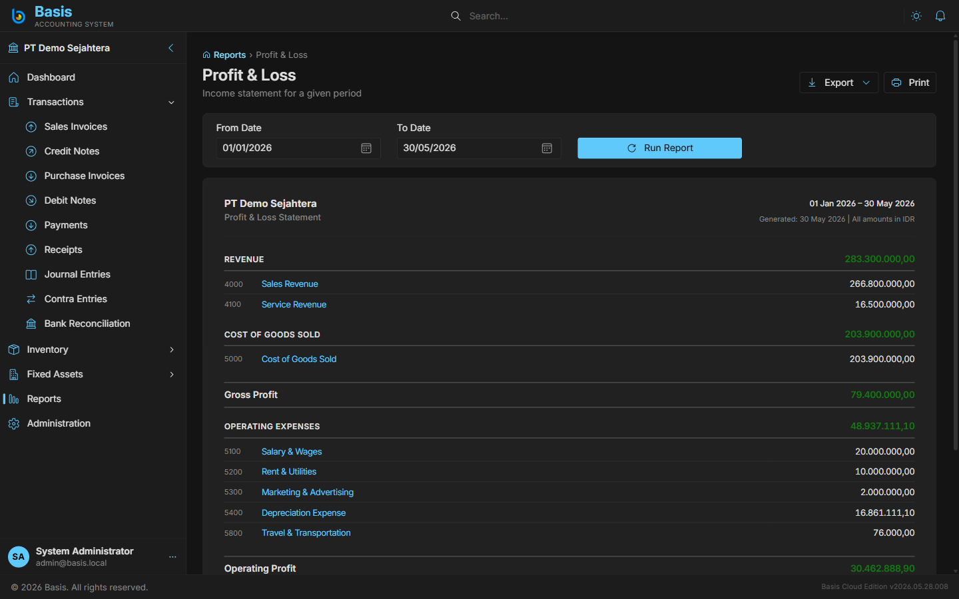Screen dimensions: 959x599
Task: Click the Fixed Assets building icon
Action: pos(13,374)
